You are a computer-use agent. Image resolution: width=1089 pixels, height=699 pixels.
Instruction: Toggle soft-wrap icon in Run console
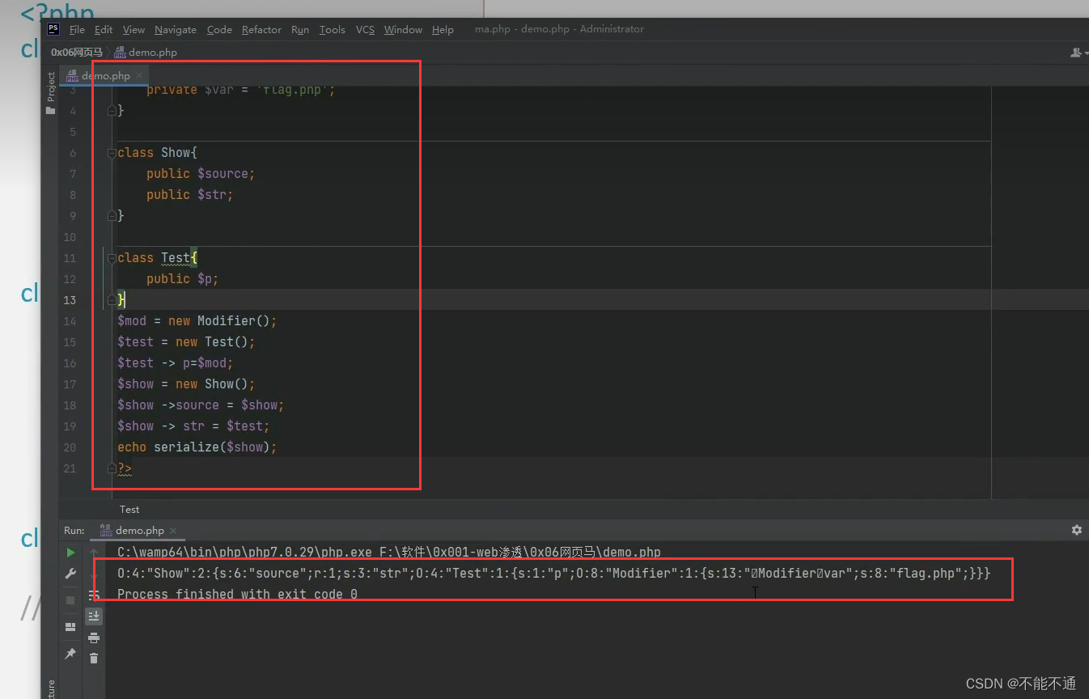[94, 595]
